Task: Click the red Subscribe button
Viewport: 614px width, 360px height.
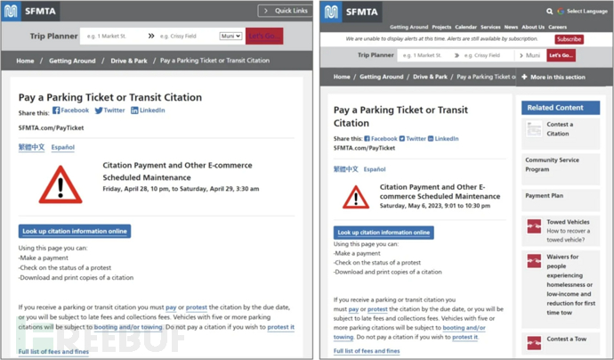Action: (569, 39)
